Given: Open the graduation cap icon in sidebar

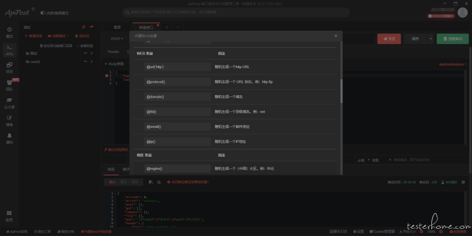Looking at the screenshot, I should [9, 100].
